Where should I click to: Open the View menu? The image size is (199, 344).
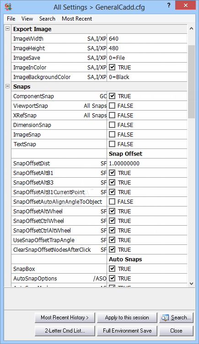27,19
